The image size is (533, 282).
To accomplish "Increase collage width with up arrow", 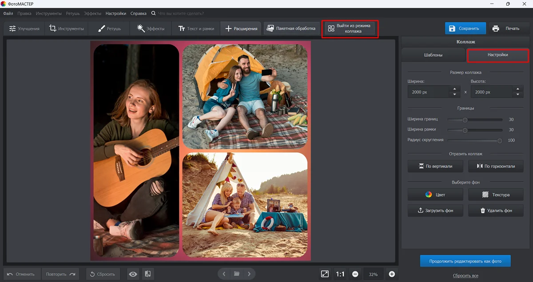I will (454, 89).
